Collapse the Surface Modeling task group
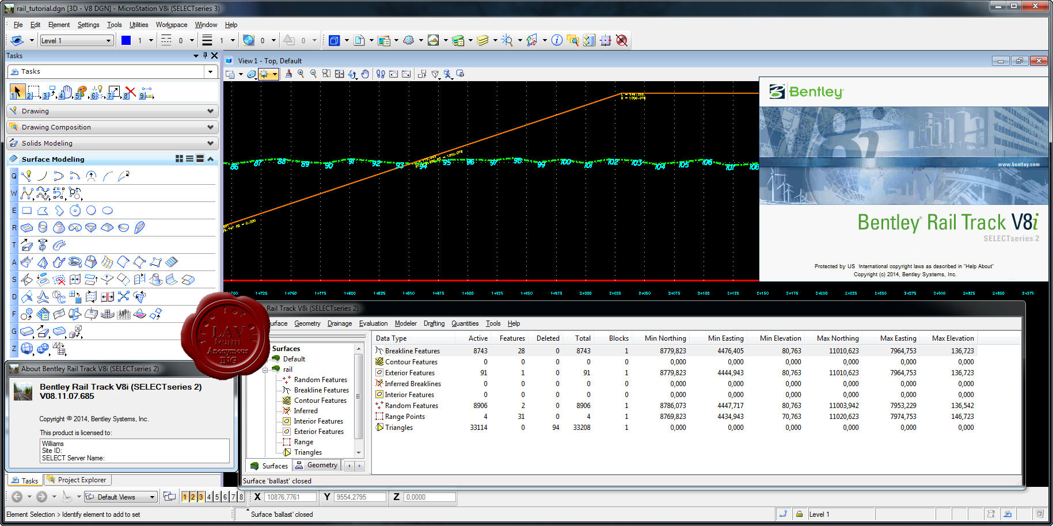This screenshot has height=526, width=1053. [x=211, y=159]
